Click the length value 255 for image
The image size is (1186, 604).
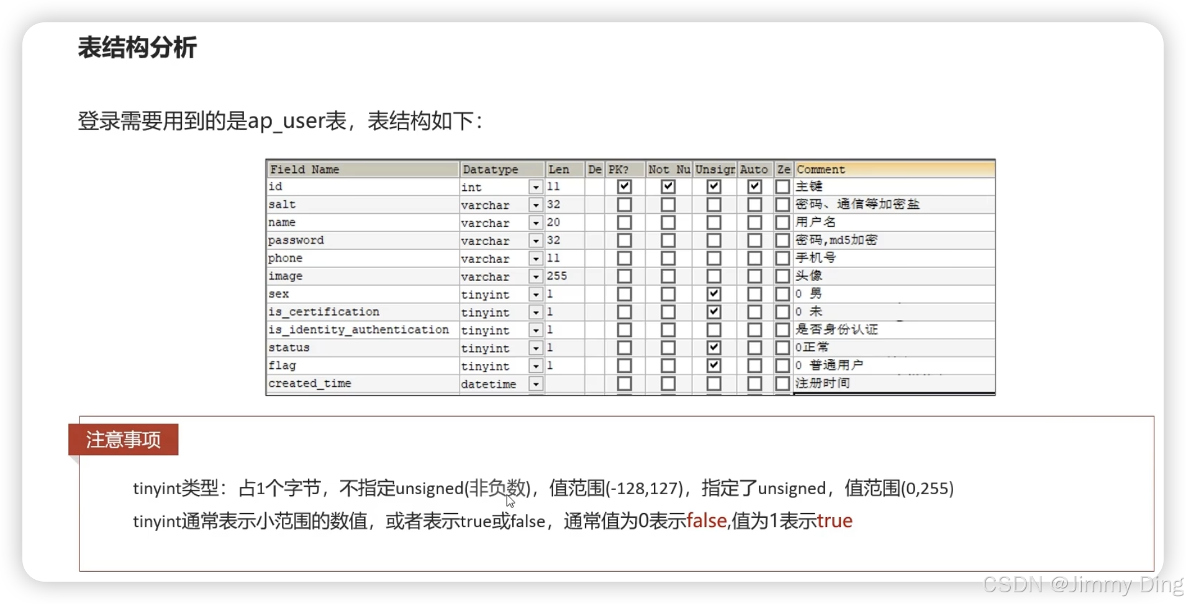[x=557, y=276]
